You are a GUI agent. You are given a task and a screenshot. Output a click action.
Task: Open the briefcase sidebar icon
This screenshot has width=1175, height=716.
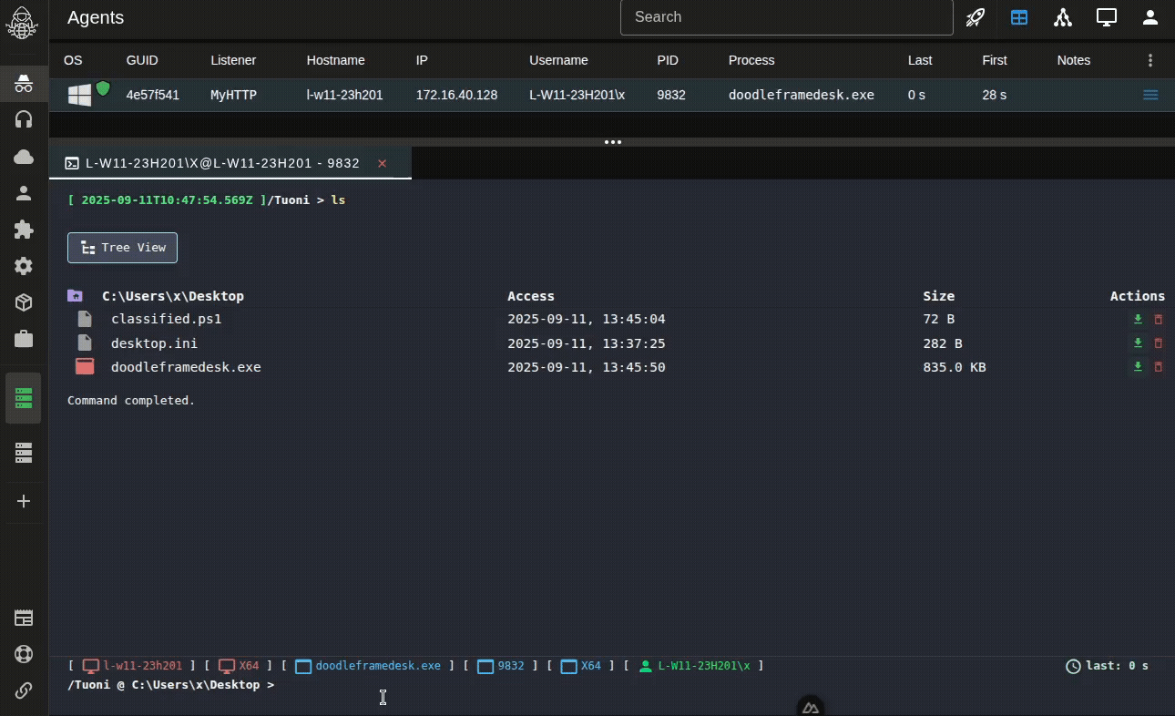click(x=24, y=339)
